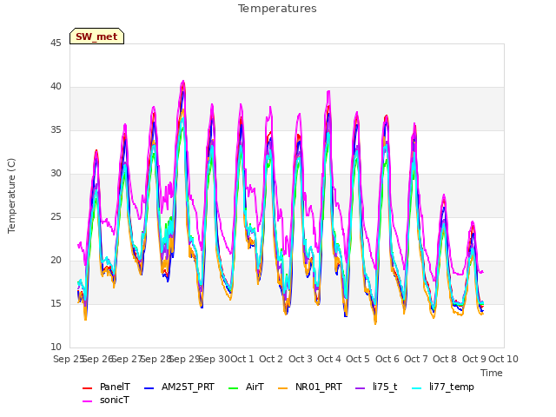Click the purple li75_t legend swatch
Screen dimensions: 556x417
[x=361, y=388]
